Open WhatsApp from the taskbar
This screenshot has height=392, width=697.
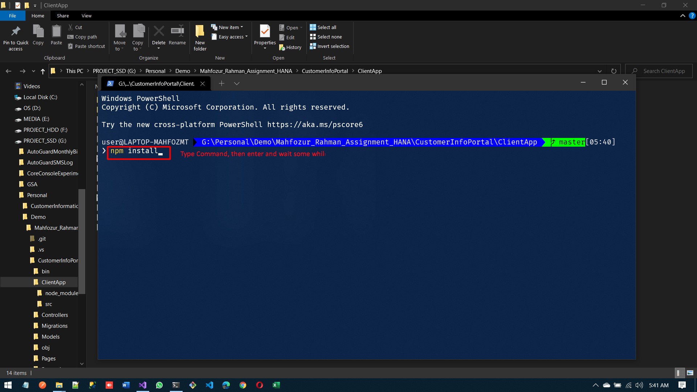(159, 385)
